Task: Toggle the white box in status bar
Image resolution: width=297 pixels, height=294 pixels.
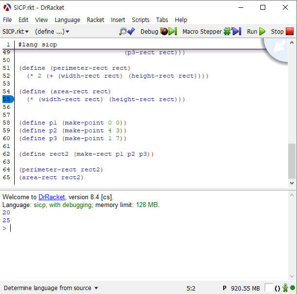Action: 269,288
